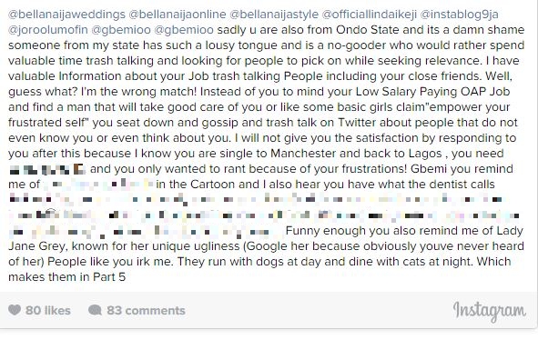
Task: Visit the @bellanaijastyle mention
Action: 274,15
